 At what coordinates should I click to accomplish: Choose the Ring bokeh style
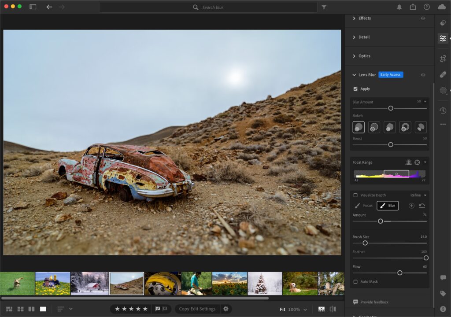405,127
